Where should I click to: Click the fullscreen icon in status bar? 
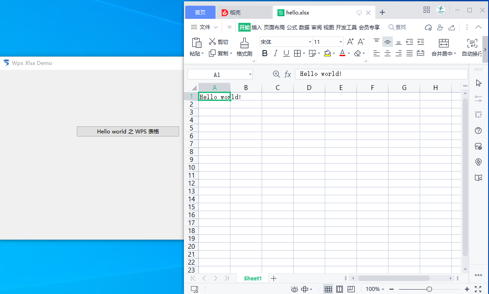click(x=478, y=289)
